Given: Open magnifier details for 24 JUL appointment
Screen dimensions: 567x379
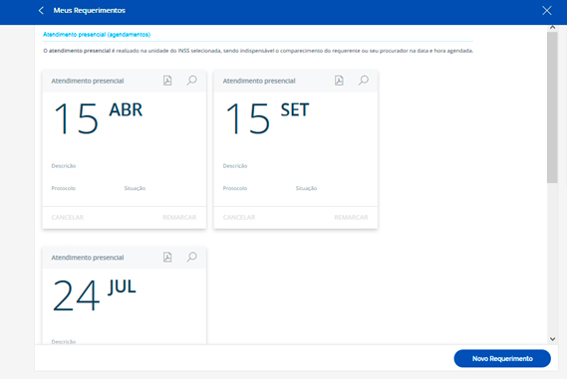Looking at the screenshot, I should tap(191, 257).
